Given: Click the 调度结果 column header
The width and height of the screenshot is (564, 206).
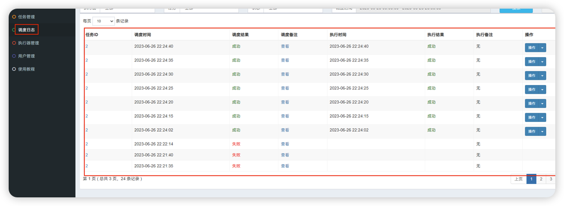Looking at the screenshot, I should click(x=240, y=35).
